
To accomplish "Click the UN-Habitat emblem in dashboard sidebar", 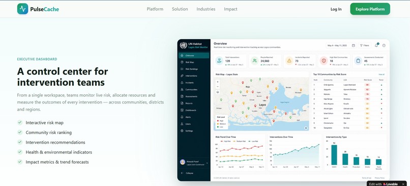I will tap(183, 45).
